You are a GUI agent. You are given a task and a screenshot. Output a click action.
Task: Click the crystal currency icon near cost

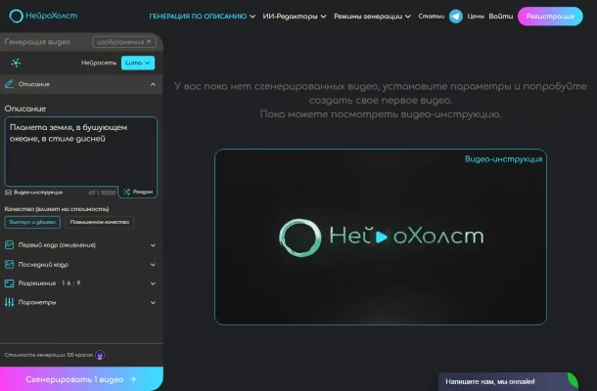[x=100, y=355]
